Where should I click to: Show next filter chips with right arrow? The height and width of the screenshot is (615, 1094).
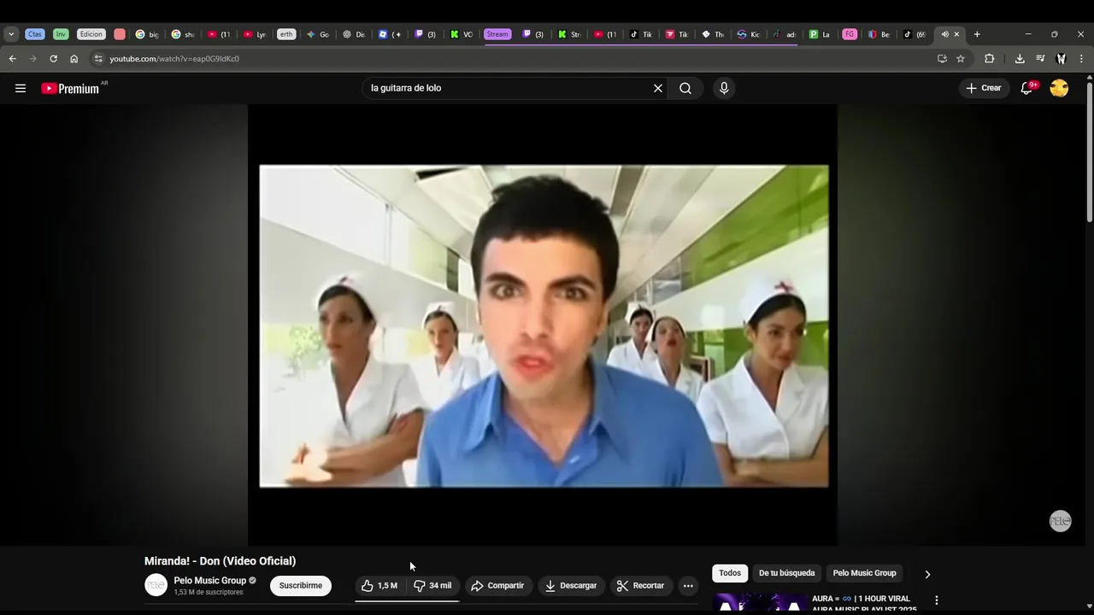click(927, 574)
